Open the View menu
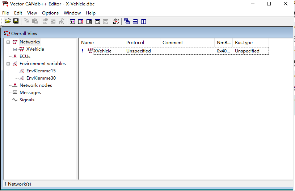 point(32,13)
